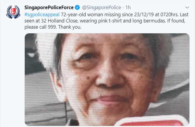Click the Singapore Police Force profile avatar
195x127 pixels.
coord(13,12)
